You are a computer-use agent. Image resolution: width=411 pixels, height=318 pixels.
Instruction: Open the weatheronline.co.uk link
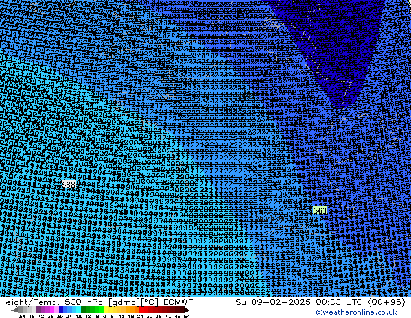pyautogui.click(x=357, y=312)
